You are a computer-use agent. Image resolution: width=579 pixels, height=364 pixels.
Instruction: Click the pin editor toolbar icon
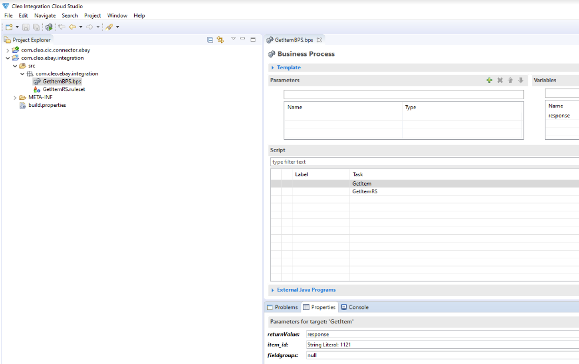click(109, 27)
